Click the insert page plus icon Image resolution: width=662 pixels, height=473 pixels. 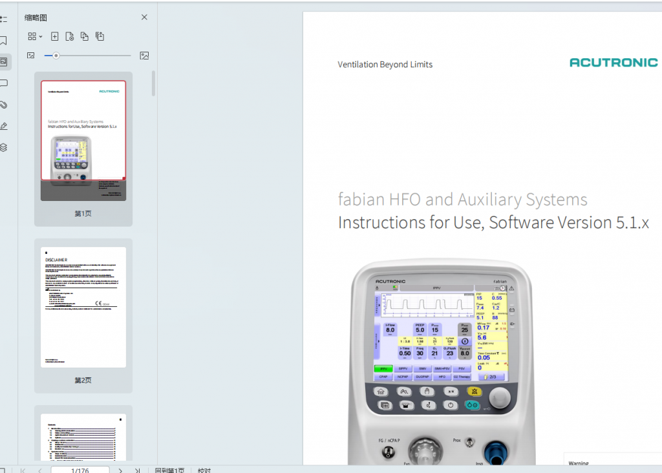[54, 36]
